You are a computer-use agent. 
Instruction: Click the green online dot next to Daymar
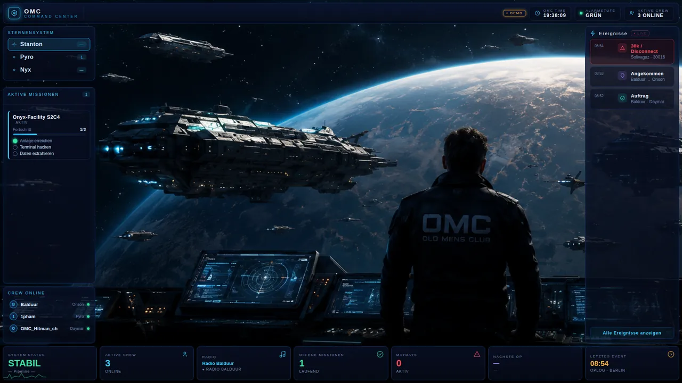(x=88, y=328)
